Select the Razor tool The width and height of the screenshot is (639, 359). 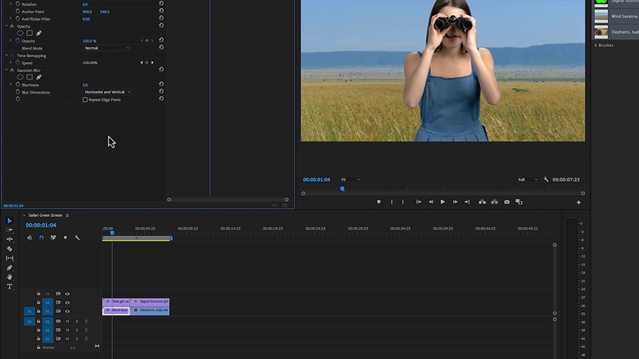pos(10,249)
